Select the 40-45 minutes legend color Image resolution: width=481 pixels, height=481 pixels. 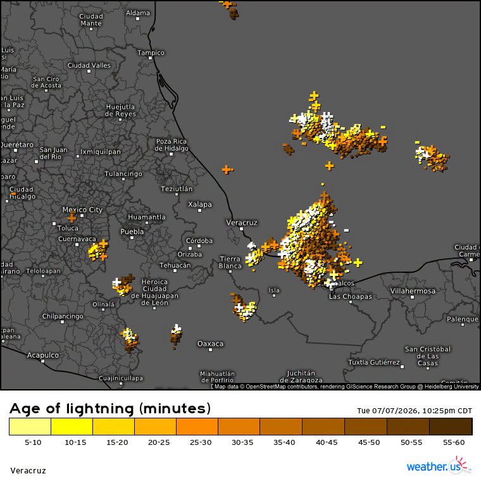tap(323, 427)
